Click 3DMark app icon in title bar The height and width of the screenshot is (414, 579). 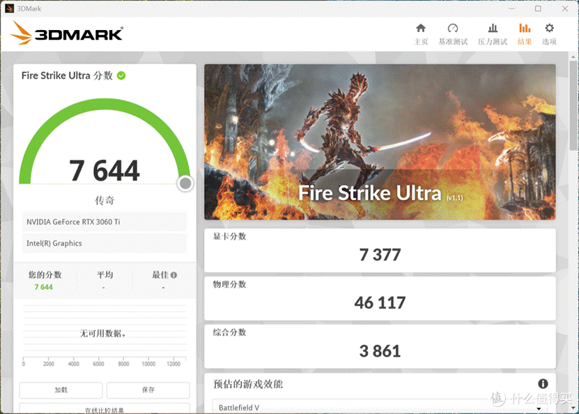(x=9, y=8)
